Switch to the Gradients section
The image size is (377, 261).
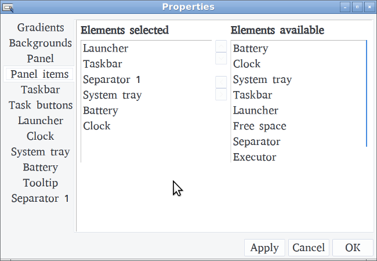pos(40,27)
